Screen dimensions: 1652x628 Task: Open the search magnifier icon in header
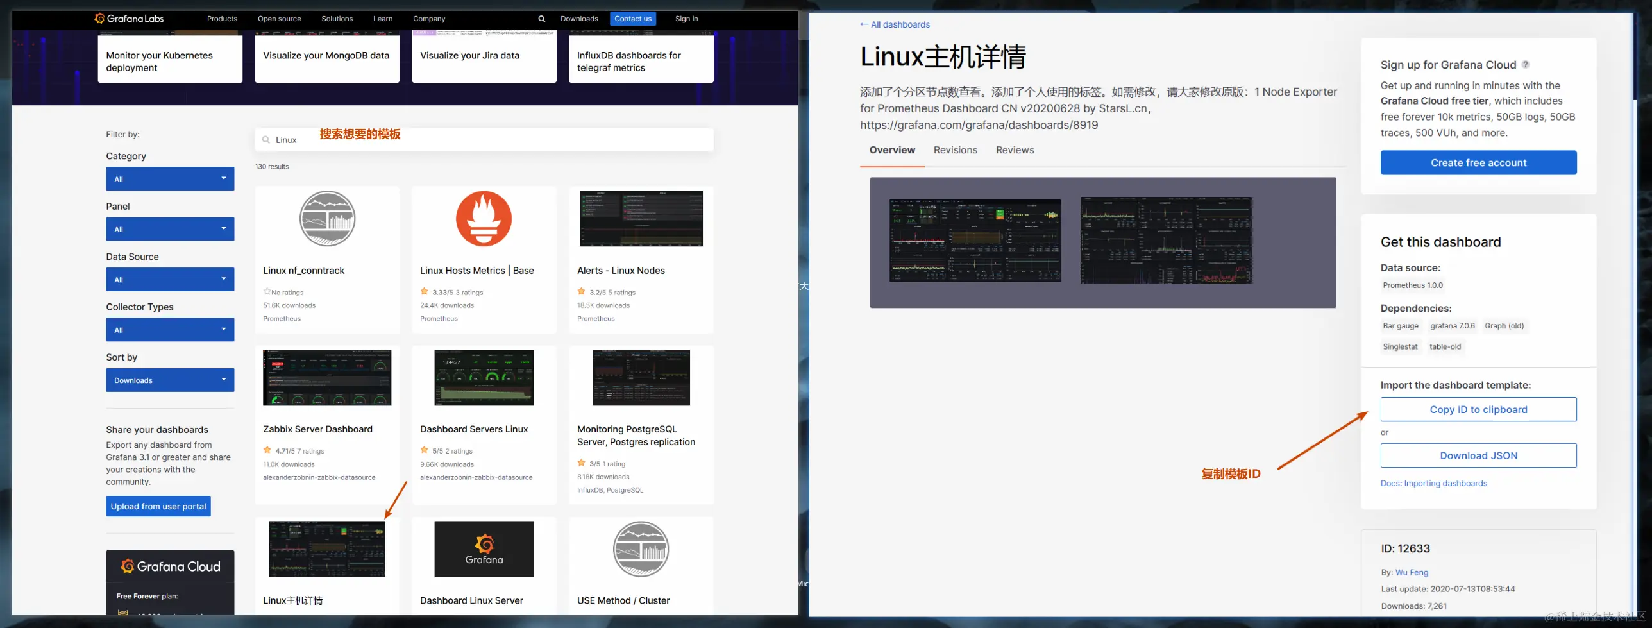(542, 19)
